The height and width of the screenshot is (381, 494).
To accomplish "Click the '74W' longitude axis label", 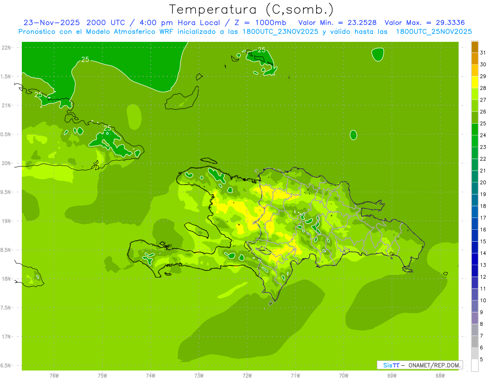I will (x=151, y=376).
